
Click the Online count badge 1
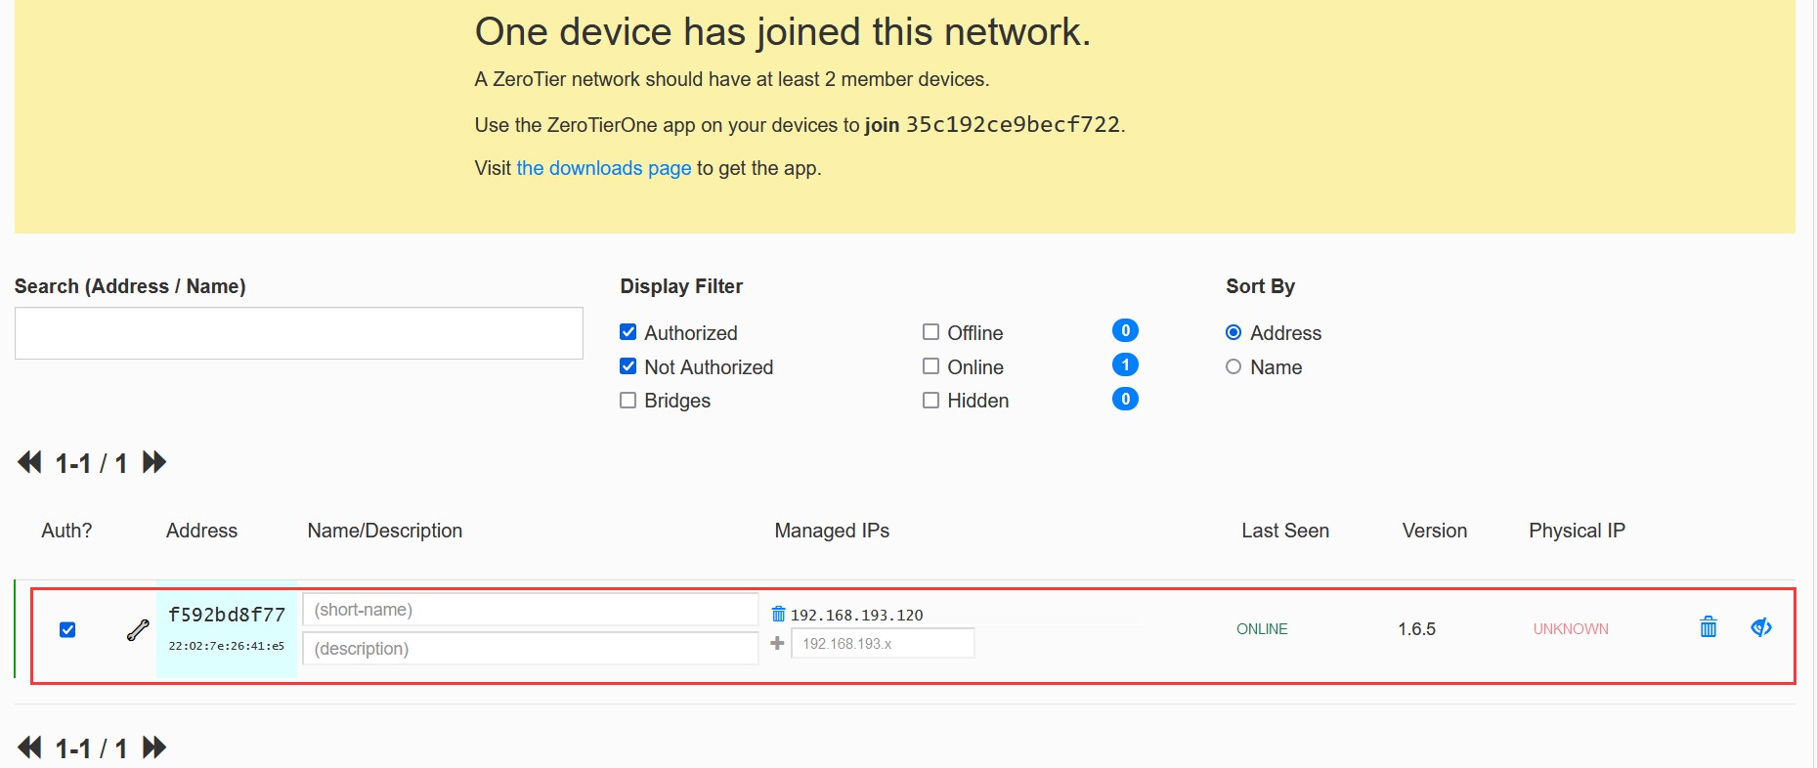(x=1125, y=364)
